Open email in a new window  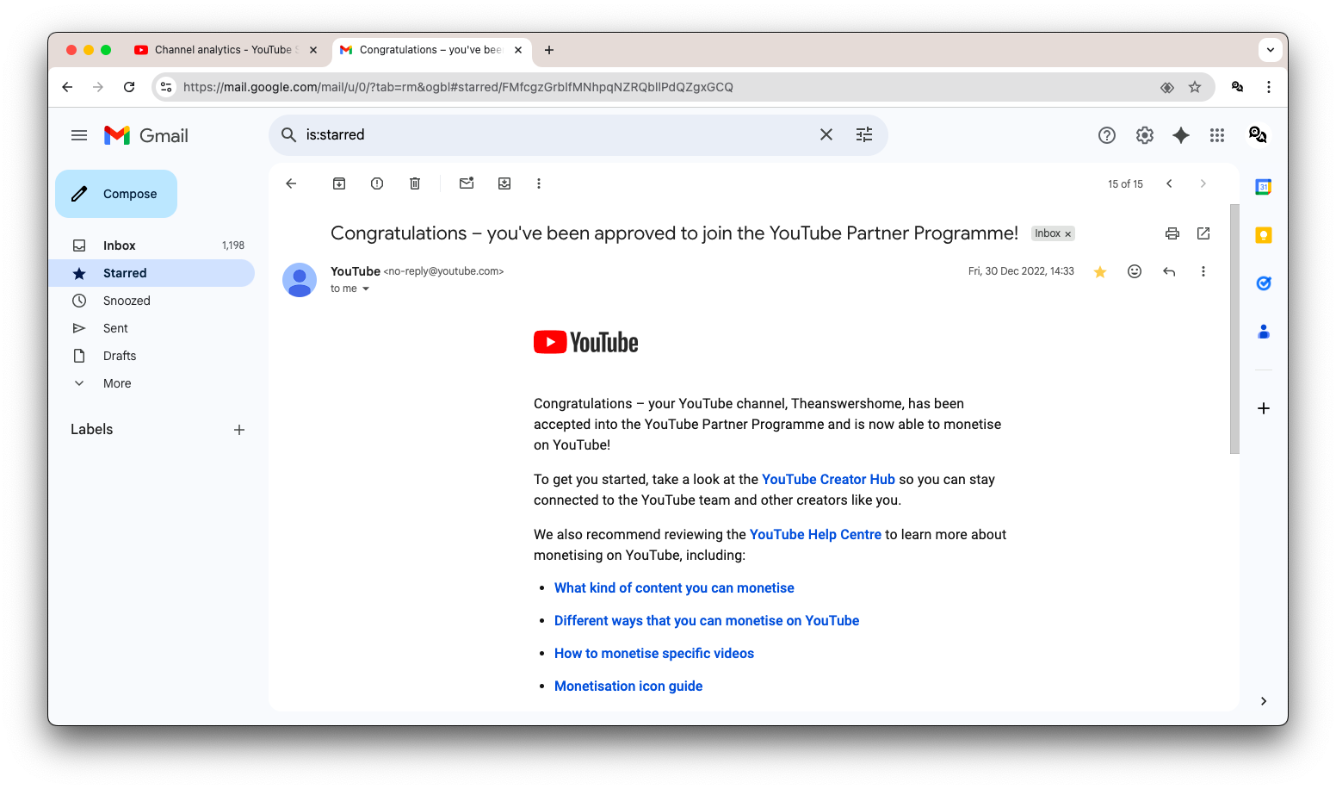tap(1203, 233)
